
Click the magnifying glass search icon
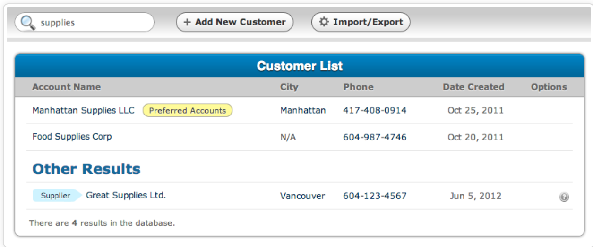[28, 22]
